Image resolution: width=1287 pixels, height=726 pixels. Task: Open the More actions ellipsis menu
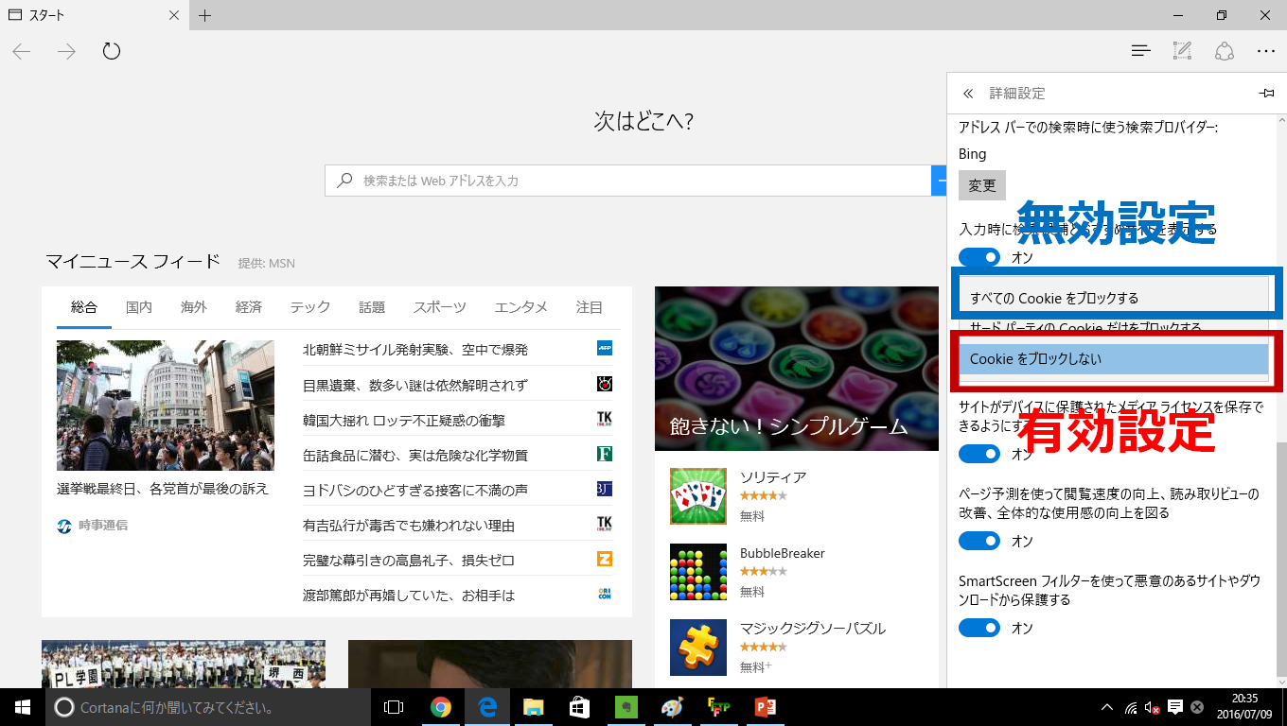click(1266, 51)
